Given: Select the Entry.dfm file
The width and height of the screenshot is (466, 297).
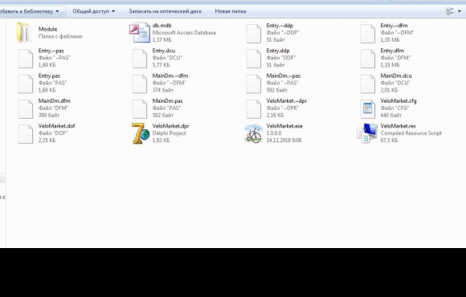Looking at the screenshot, I should pos(386,58).
